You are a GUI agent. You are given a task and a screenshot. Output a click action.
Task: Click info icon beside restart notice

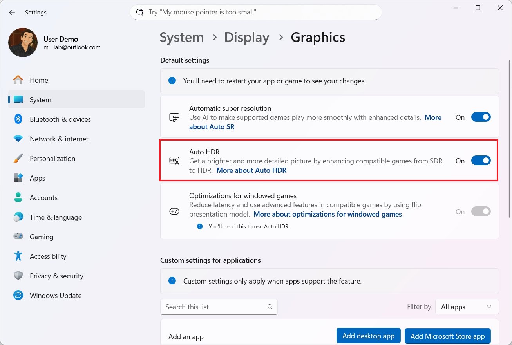172,81
